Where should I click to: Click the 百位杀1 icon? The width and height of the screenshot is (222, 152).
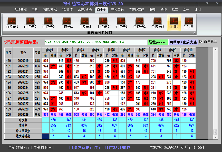(12, 23)
